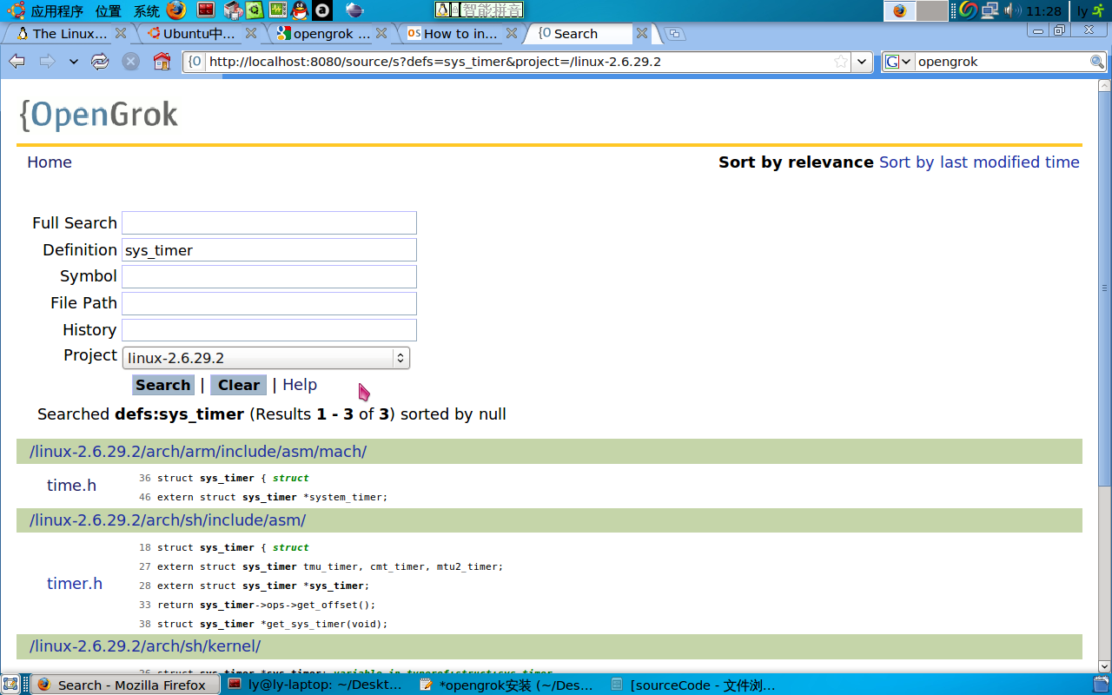The height and width of the screenshot is (695, 1112).
Task: Bookmark this page with the star icon
Action: click(x=840, y=62)
